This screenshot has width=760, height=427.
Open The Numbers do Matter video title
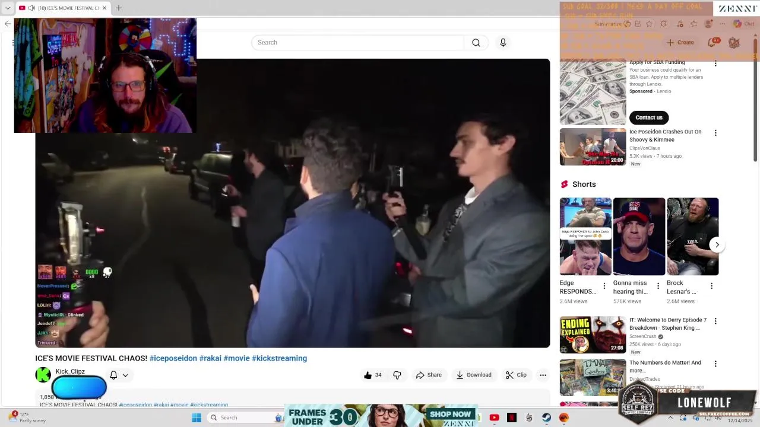(x=665, y=367)
